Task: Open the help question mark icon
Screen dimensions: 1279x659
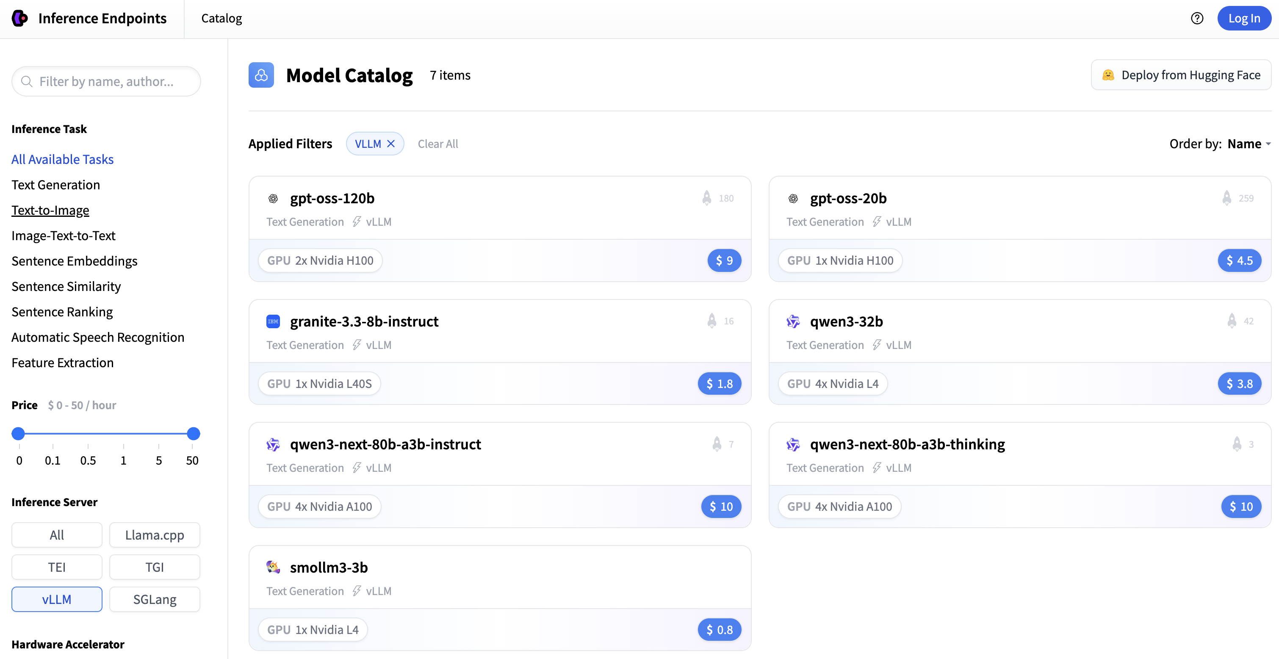Action: [1197, 18]
